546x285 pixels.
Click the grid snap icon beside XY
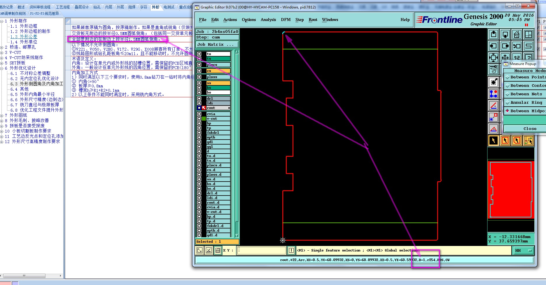pos(218,250)
